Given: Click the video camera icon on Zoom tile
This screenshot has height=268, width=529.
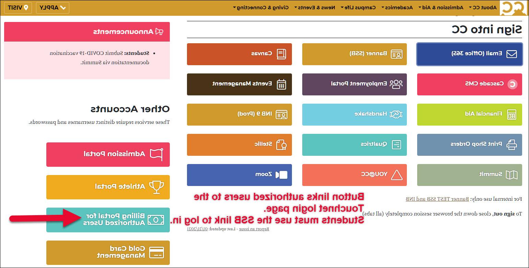Looking at the screenshot, I should tap(282, 175).
